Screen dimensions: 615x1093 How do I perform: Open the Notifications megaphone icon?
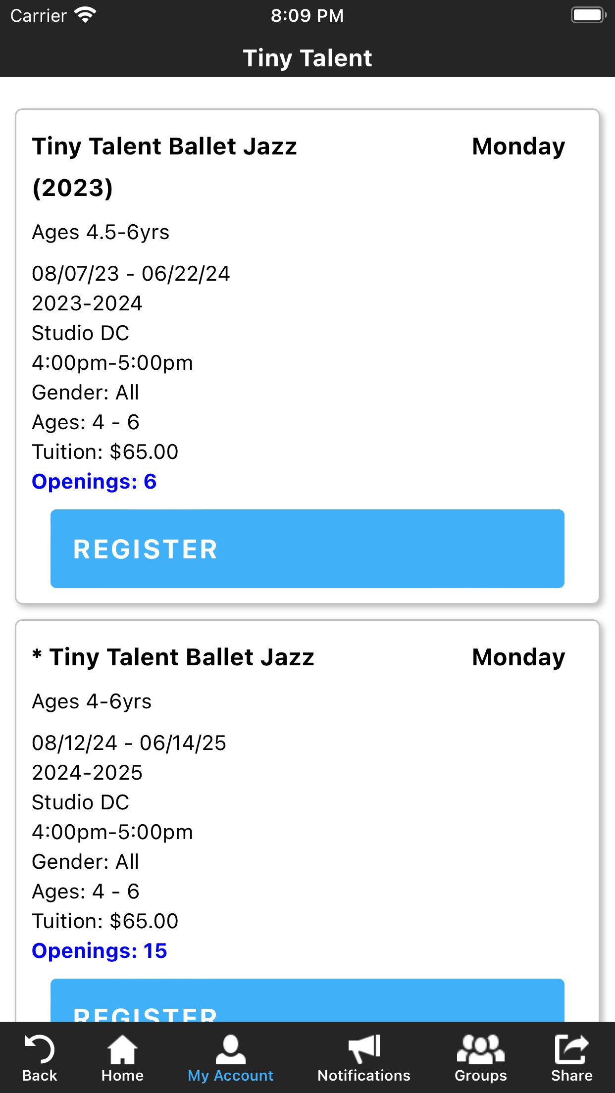tap(364, 1049)
